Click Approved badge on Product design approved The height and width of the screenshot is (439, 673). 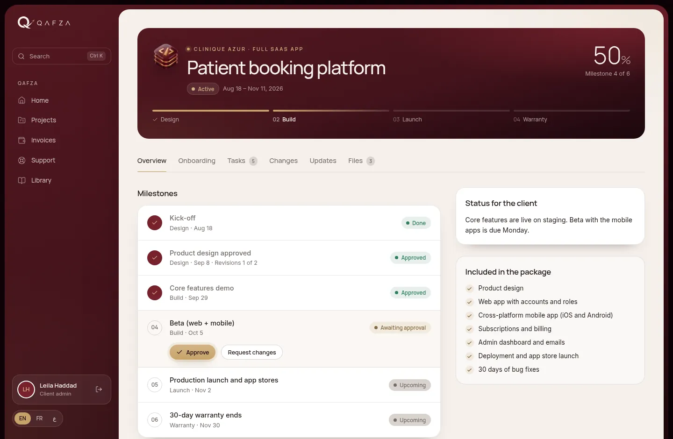(410, 258)
